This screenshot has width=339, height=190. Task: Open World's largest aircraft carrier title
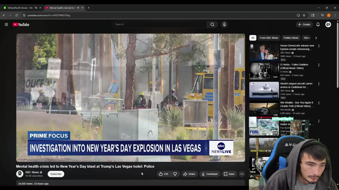[296, 85]
